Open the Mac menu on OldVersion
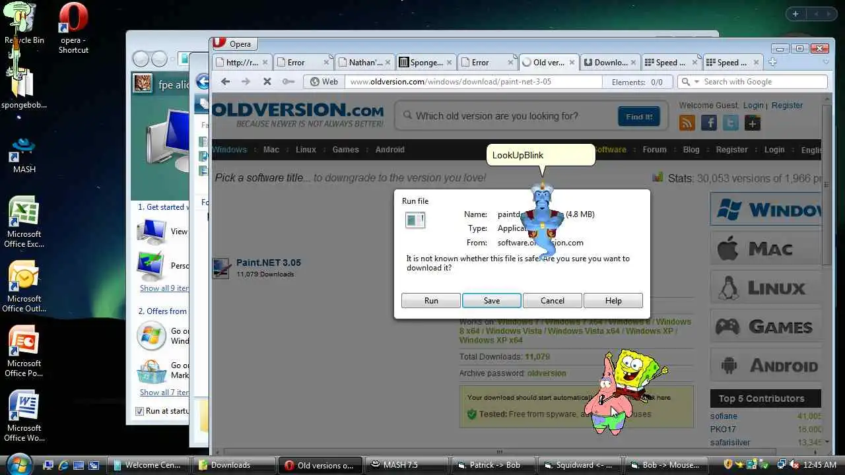This screenshot has width=845, height=475. point(271,150)
